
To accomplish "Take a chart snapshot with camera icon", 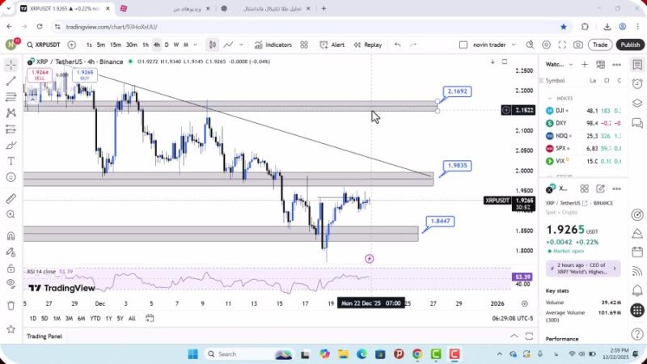I will point(578,45).
